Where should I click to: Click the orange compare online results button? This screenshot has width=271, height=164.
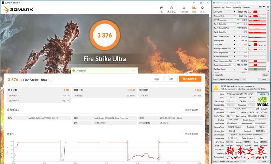point(190,79)
